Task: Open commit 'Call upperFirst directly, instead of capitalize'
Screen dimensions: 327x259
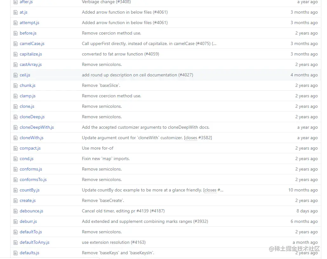Action: coord(149,44)
